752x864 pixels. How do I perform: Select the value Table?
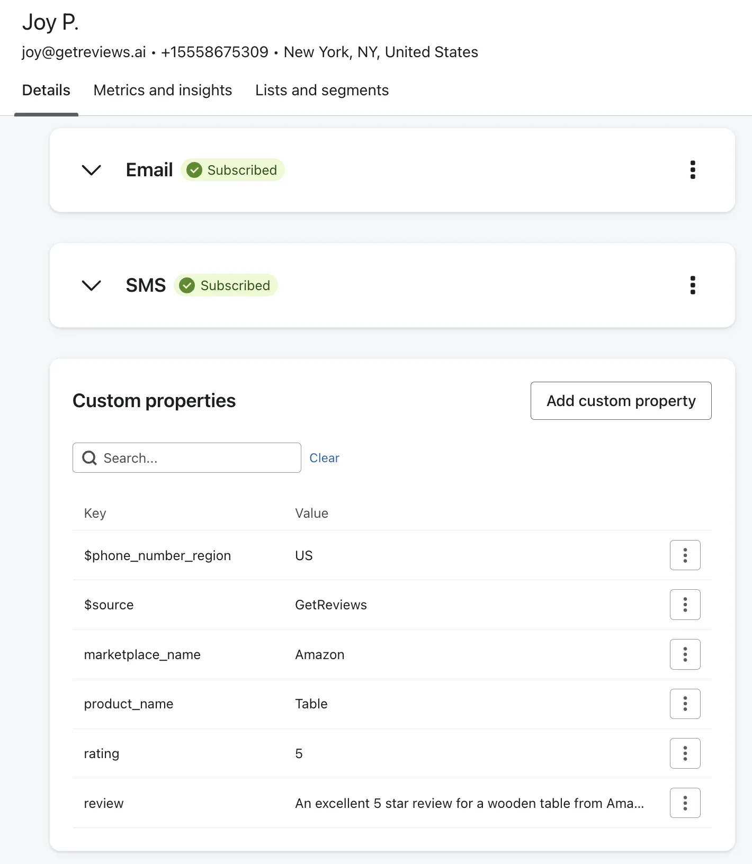311,704
